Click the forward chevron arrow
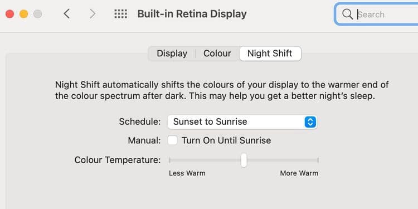Image resolution: width=418 pixels, height=209 pixels. tap(92, 13)
